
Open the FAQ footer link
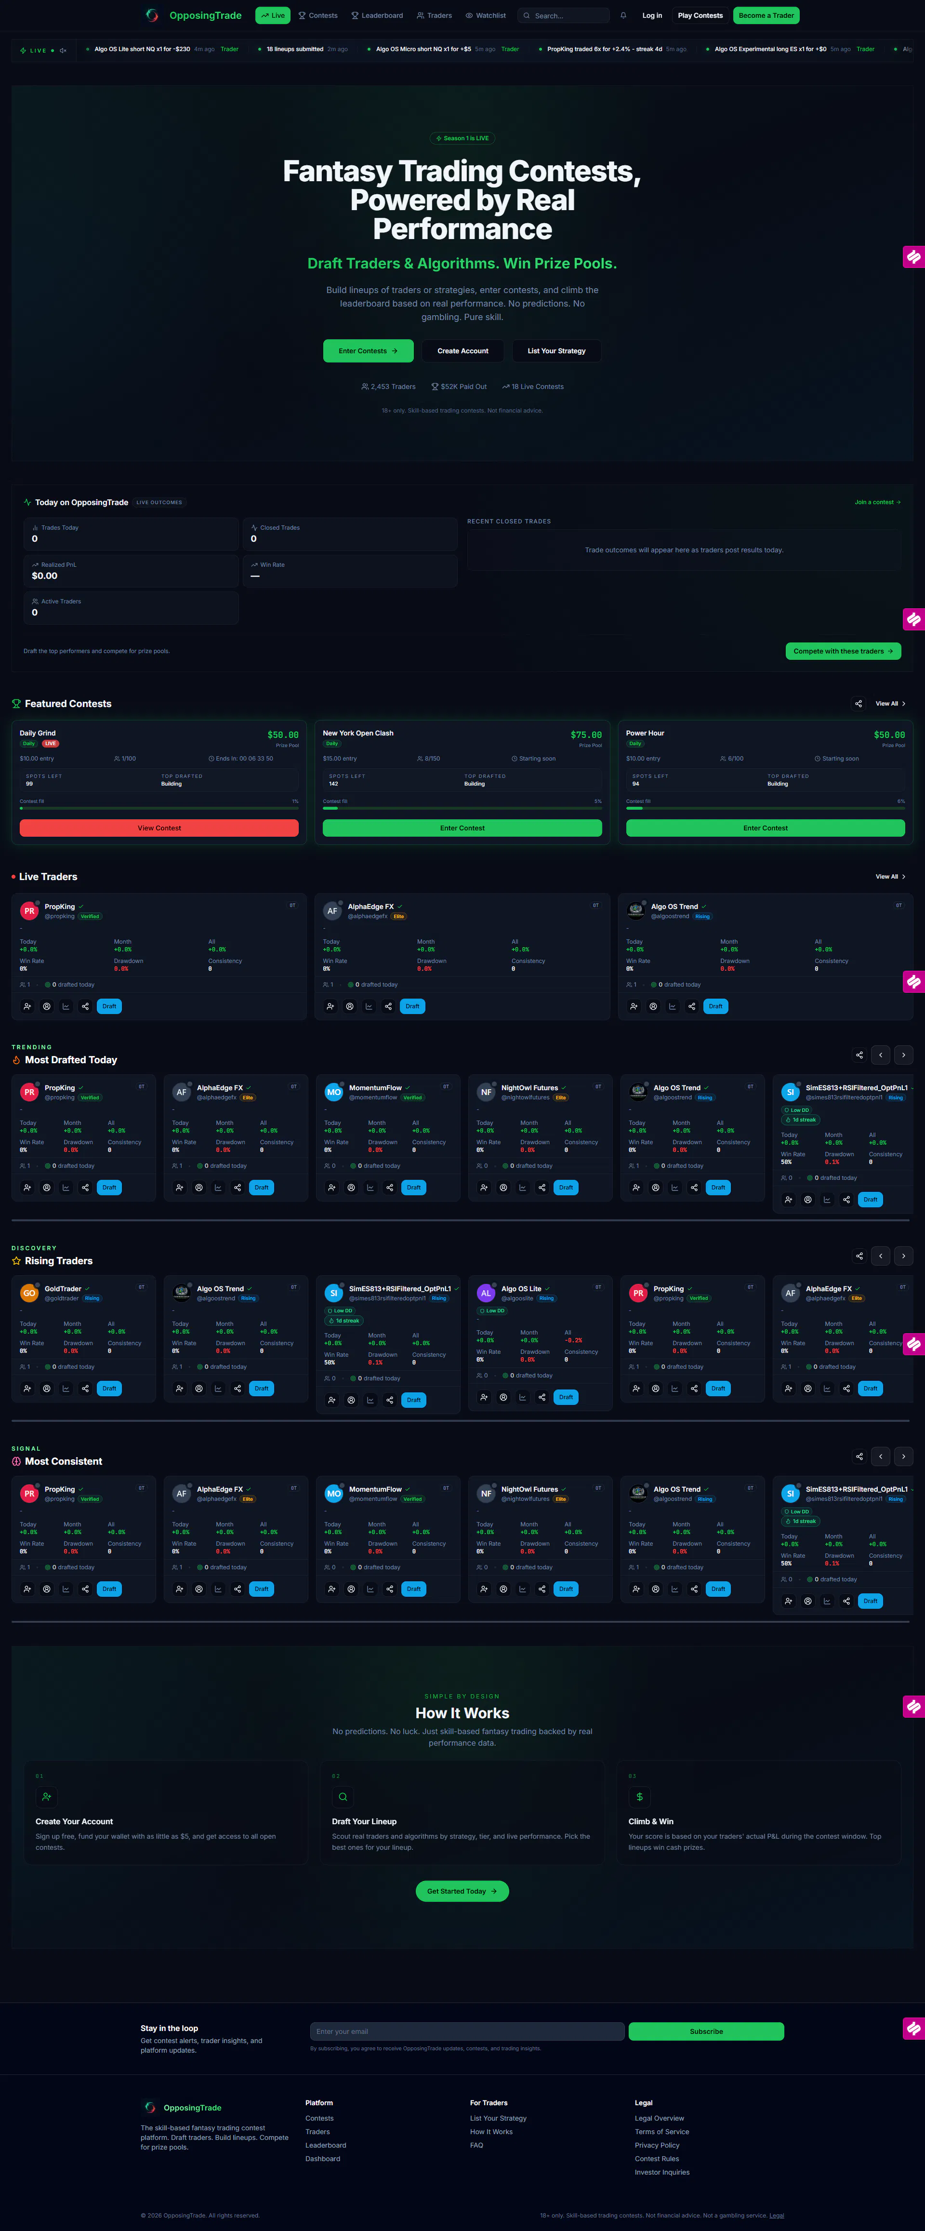tap(476, 2145)
